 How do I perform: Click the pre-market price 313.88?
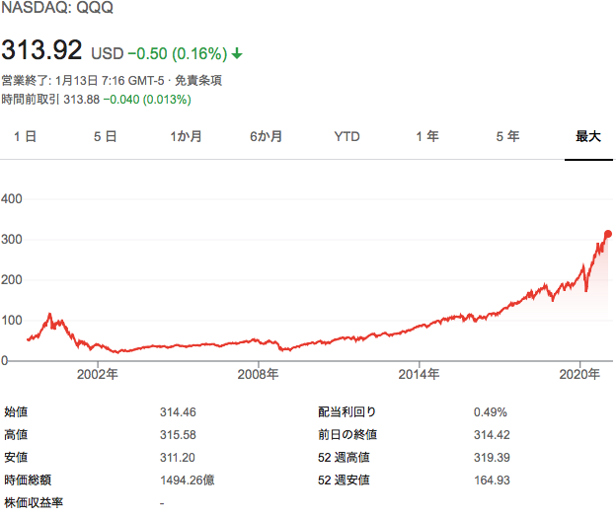pyautogui.click(x=81, y=100)
